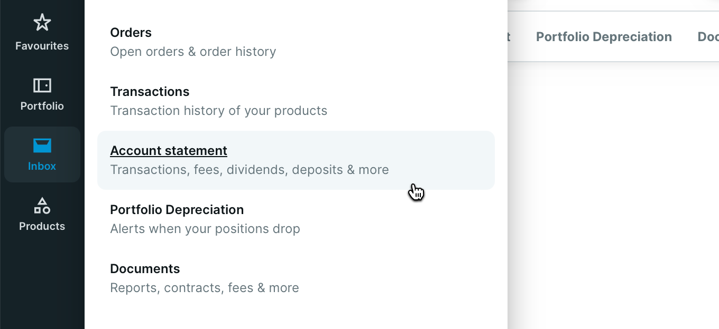Screen dimensions: 719x329
Task: Open Transactions from the Inbox menu
Action: pyautogui.click(x=296, y=101)
